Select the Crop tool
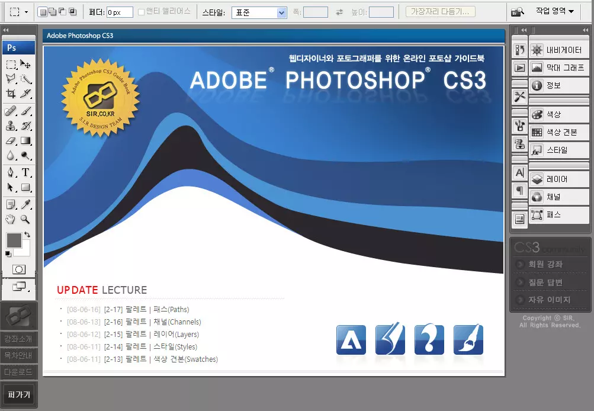 click(x=11, y=93)
